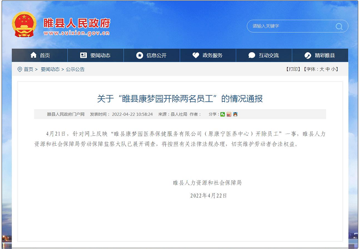
Task: Open the 信息公开 navigation tab
Action: [152, 55]
